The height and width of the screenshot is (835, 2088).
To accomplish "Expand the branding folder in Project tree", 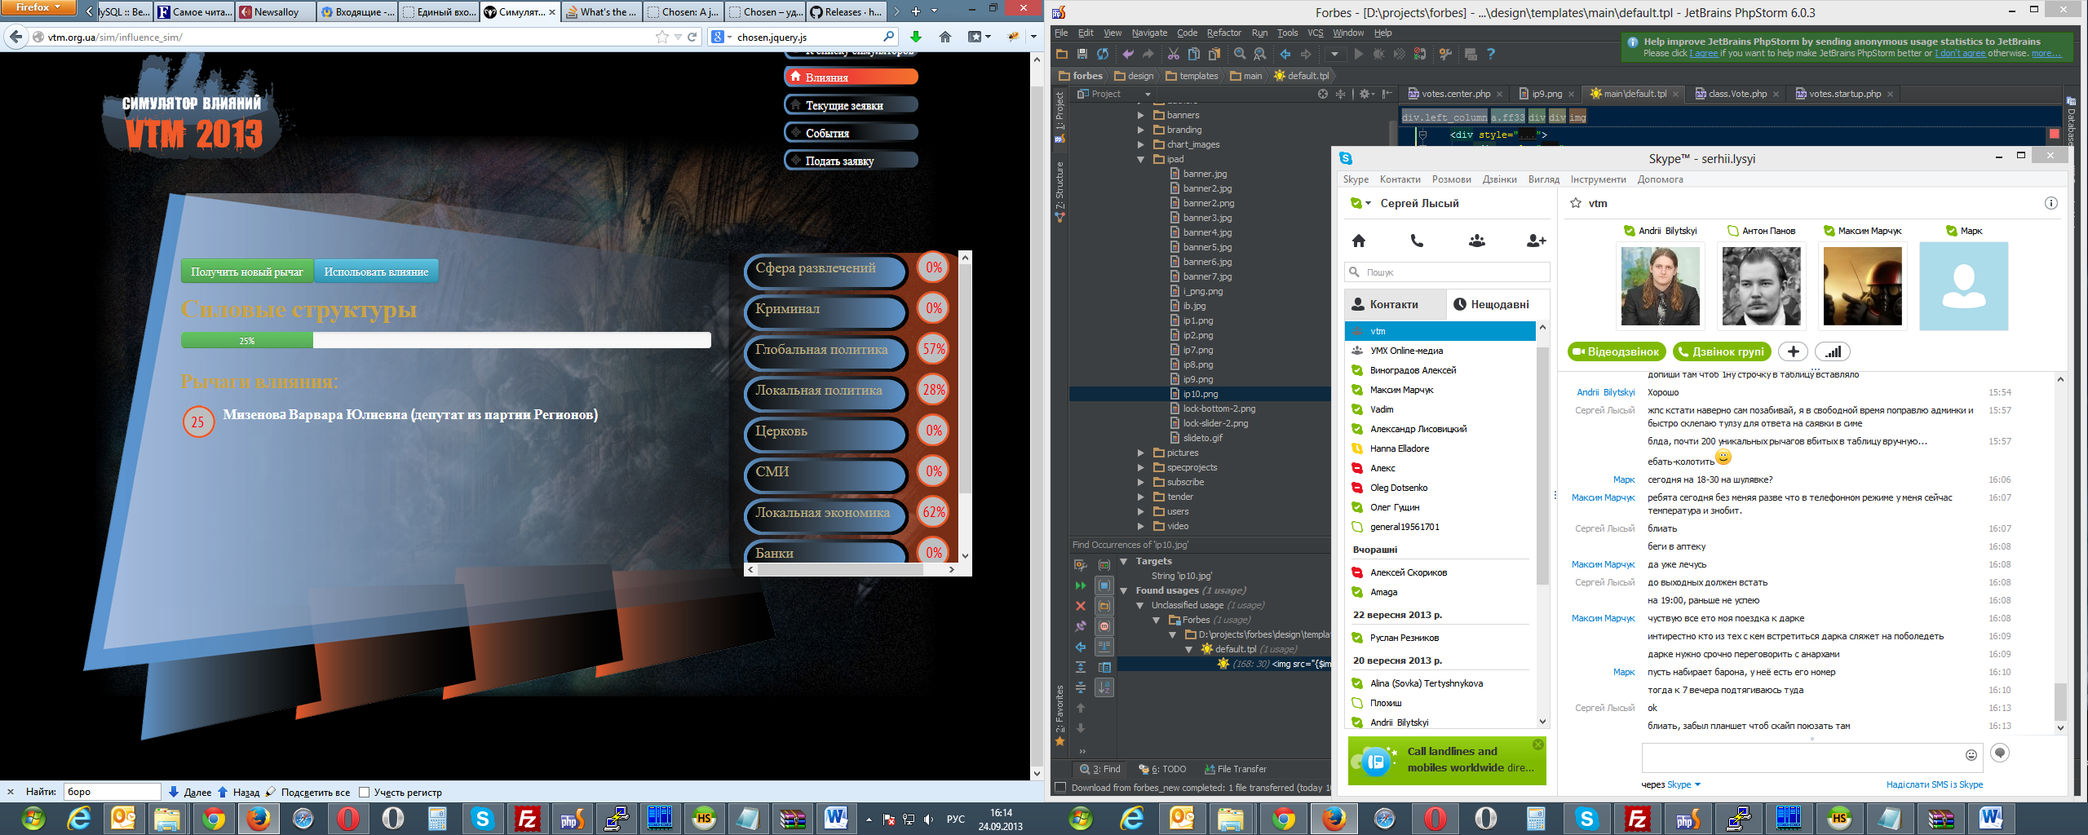I will coord(1141,130).
